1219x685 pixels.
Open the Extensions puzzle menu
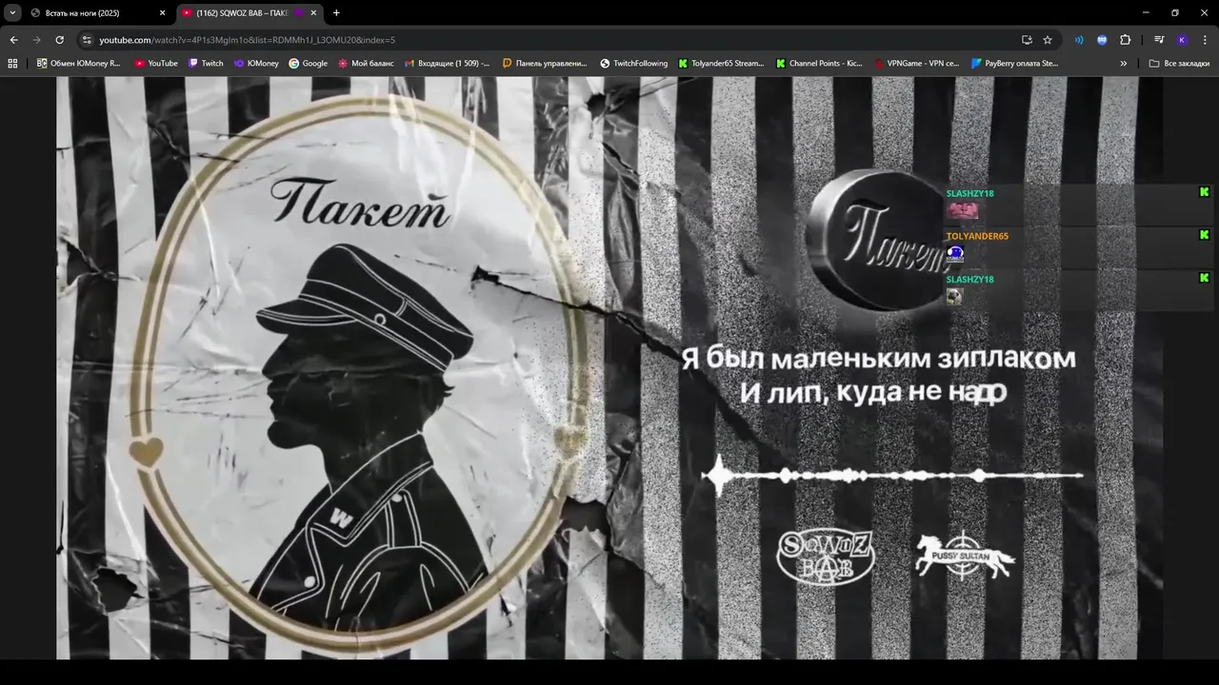(x=1125, y=40)
